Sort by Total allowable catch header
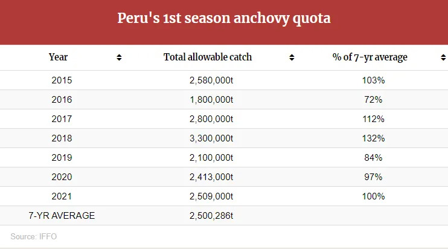 tap(208, 57)
